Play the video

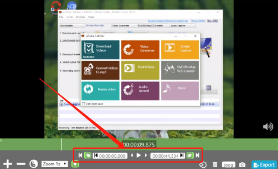click(139, 155)
